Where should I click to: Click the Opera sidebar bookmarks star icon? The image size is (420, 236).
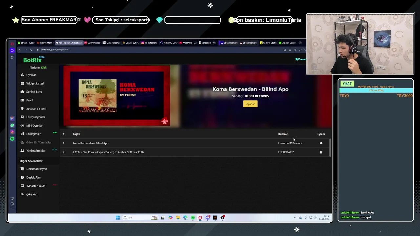[x=12, y=57]
